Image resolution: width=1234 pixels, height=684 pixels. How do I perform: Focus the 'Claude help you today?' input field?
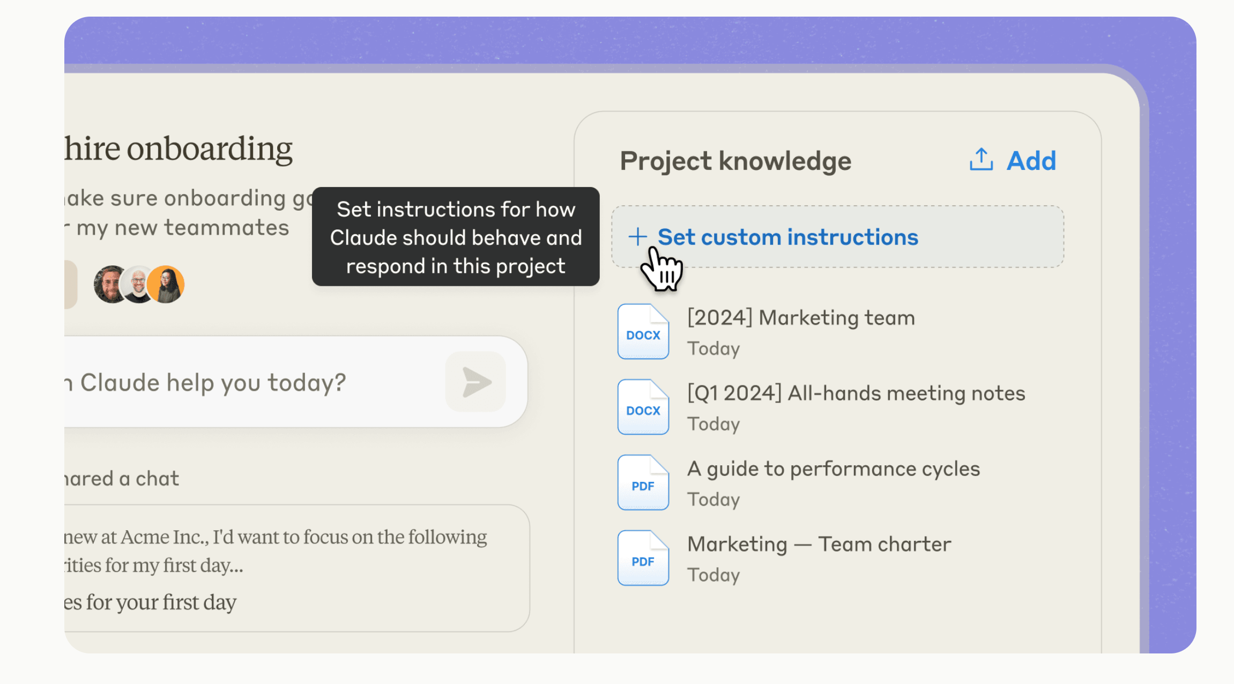296,382
